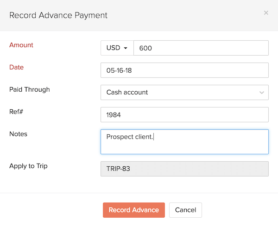Click the Apply to Trip label
Image resolution: width=278 pixels, height=227 pixels.
tap(29, 165)
